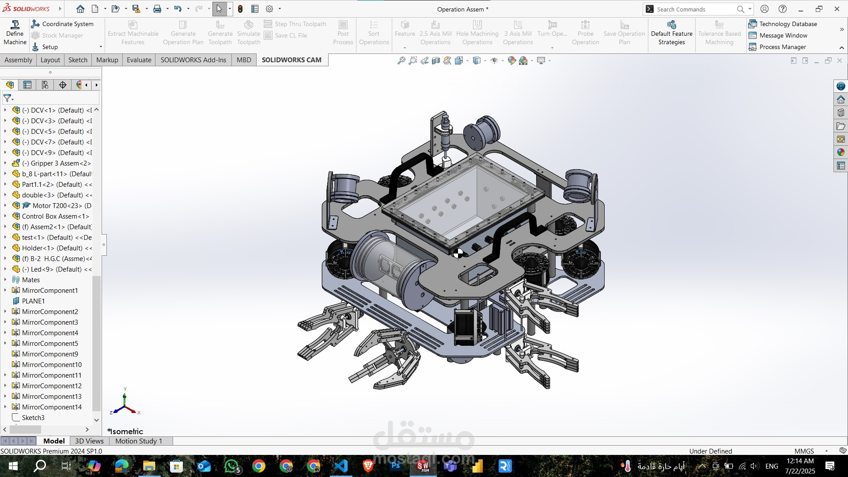
Task: Open a file with the Open icon
Action: click(x=115, y=9)
